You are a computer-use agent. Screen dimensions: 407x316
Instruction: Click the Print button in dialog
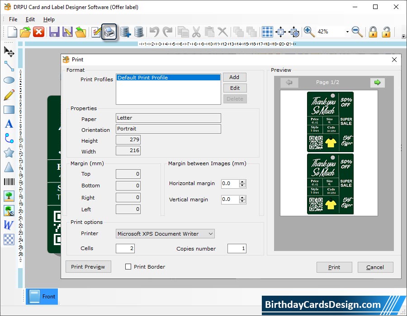334,267
